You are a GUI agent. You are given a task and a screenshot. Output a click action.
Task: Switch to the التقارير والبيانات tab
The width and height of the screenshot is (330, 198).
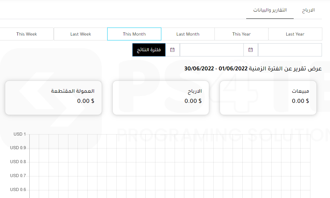[270, 10]
